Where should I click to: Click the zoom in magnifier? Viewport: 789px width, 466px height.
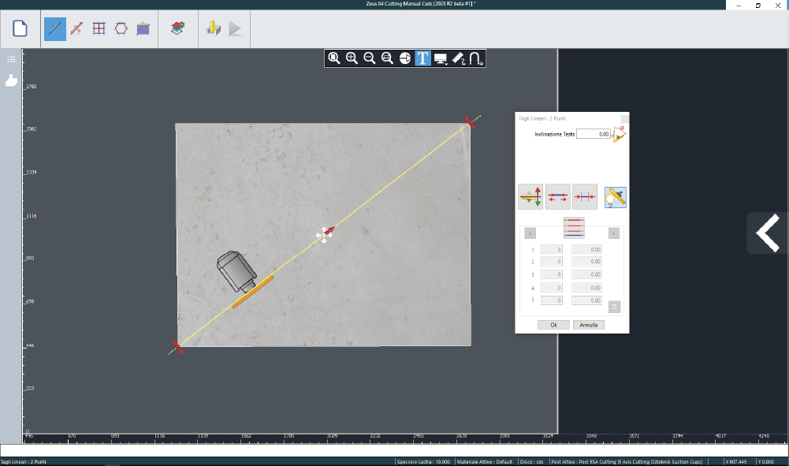pyautogui.click(x=352, y=58)
